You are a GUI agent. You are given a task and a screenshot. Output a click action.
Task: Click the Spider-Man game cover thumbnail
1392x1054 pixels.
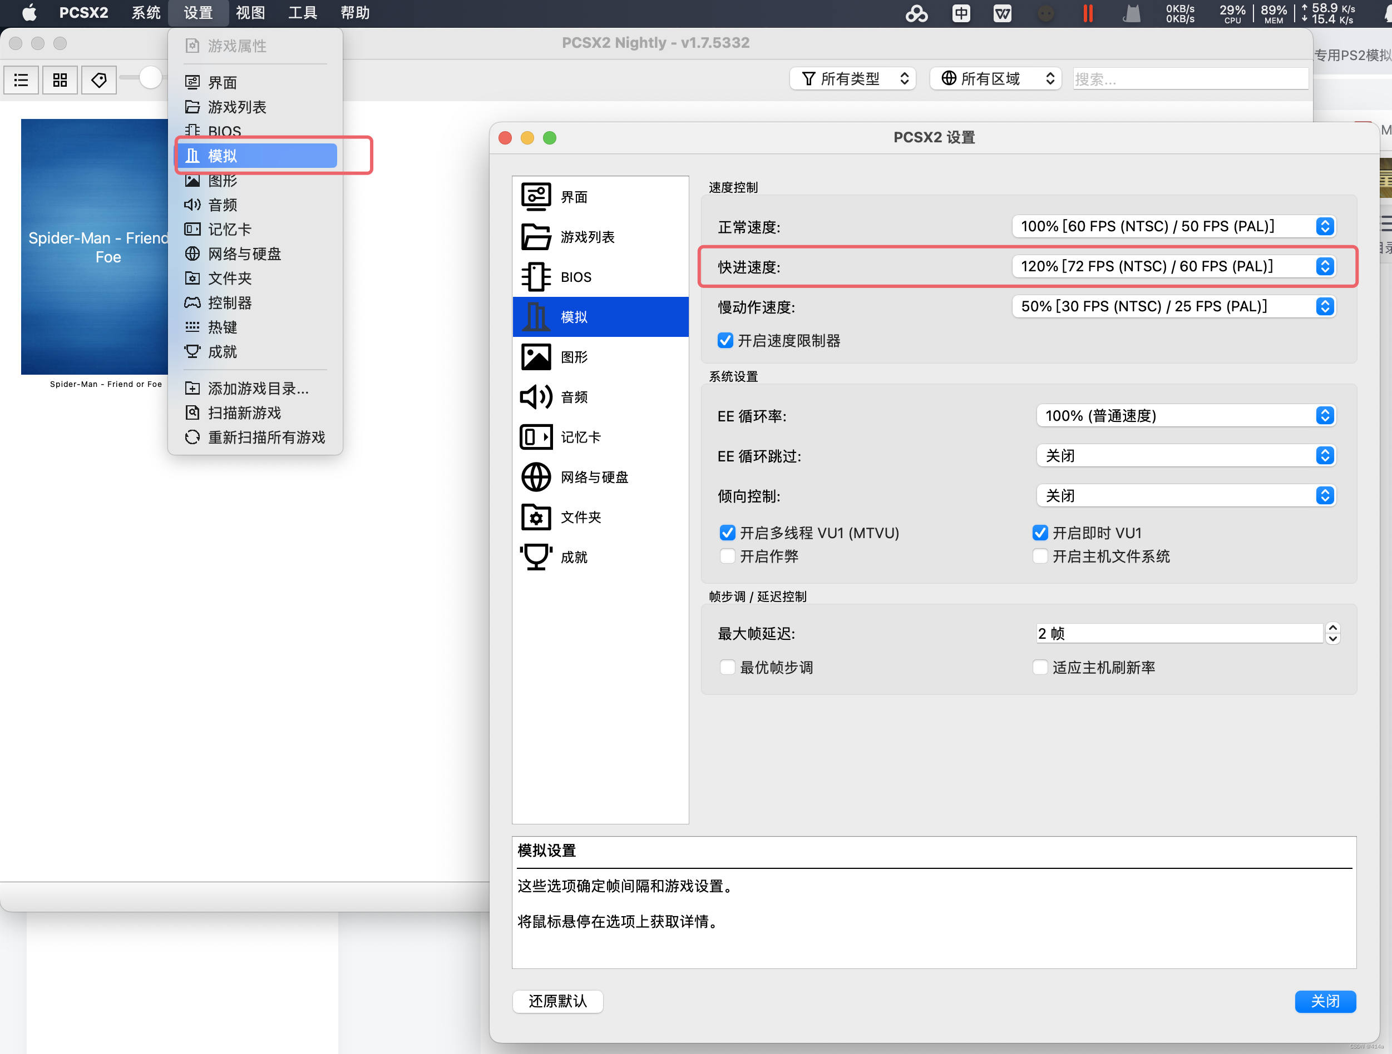pos(95,246)
